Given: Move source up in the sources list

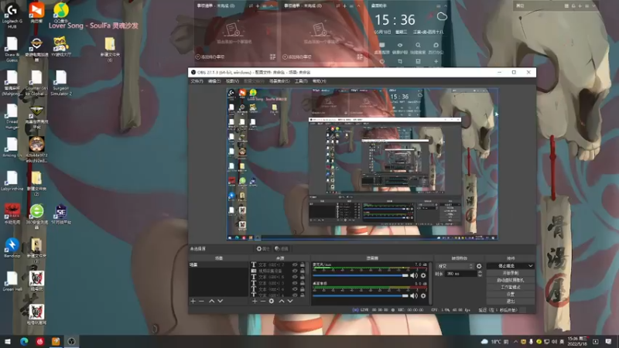Looking at the screenshot, I should pyautogui.click(x=282, y=301).
